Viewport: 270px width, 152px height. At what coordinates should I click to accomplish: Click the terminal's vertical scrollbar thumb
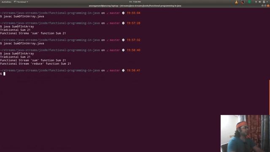[x=269, y=97]
